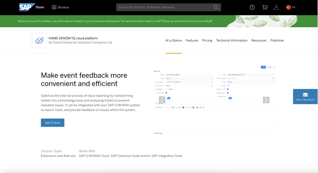This screenshot has height=173, width=318.
Task: Focus the solution search input field
Action: [x=164, y=7]
